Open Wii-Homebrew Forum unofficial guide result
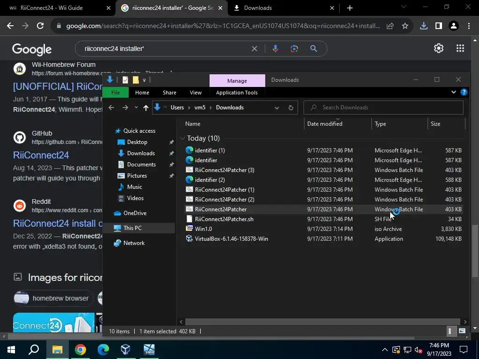The image size is (479, 359). [x=58, y=86]
